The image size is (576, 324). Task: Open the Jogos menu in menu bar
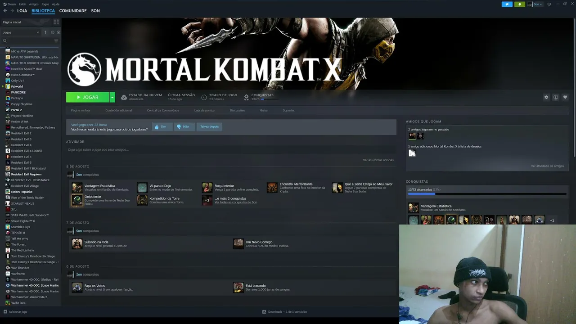point(45,4)
